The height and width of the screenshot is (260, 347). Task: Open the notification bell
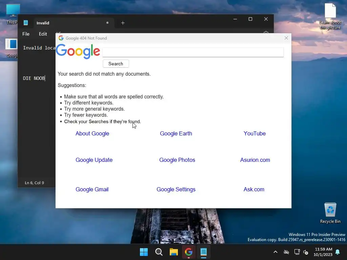click(338, 252)
